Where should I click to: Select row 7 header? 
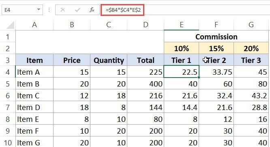(x=8, y=107)
